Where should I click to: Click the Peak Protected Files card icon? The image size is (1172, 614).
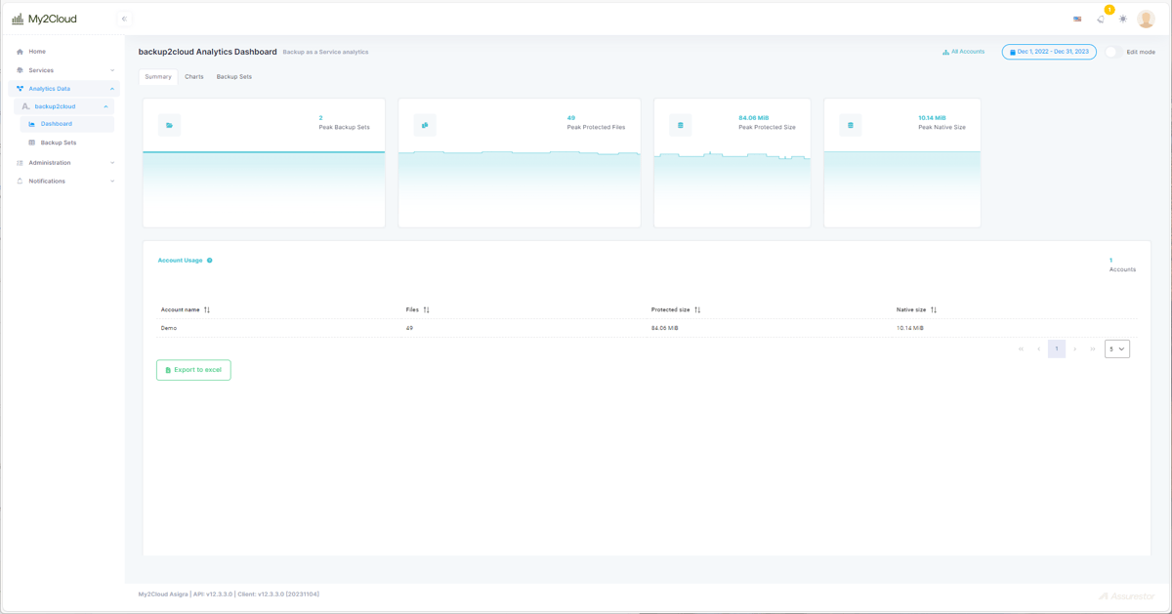(x=425, y=125)
